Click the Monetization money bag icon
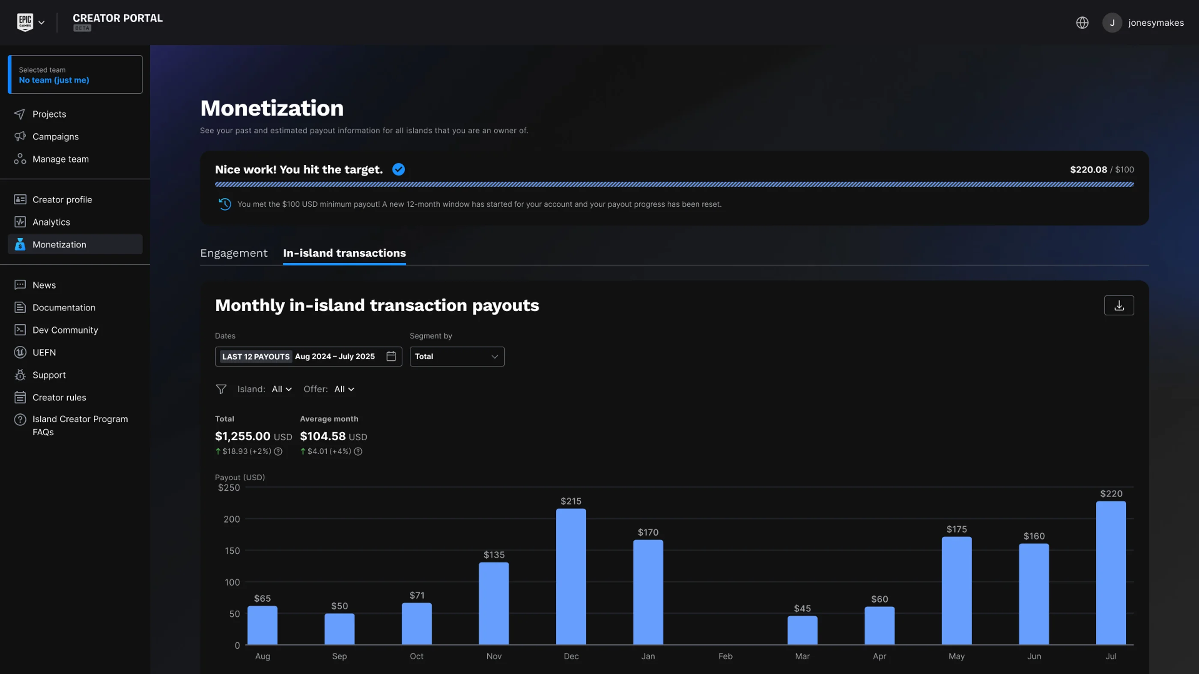 (20, 244)
